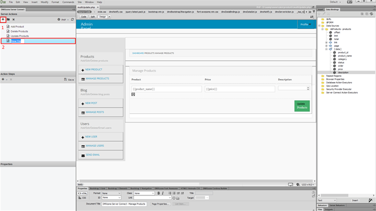Switch to Code view

tap(83, 17)
